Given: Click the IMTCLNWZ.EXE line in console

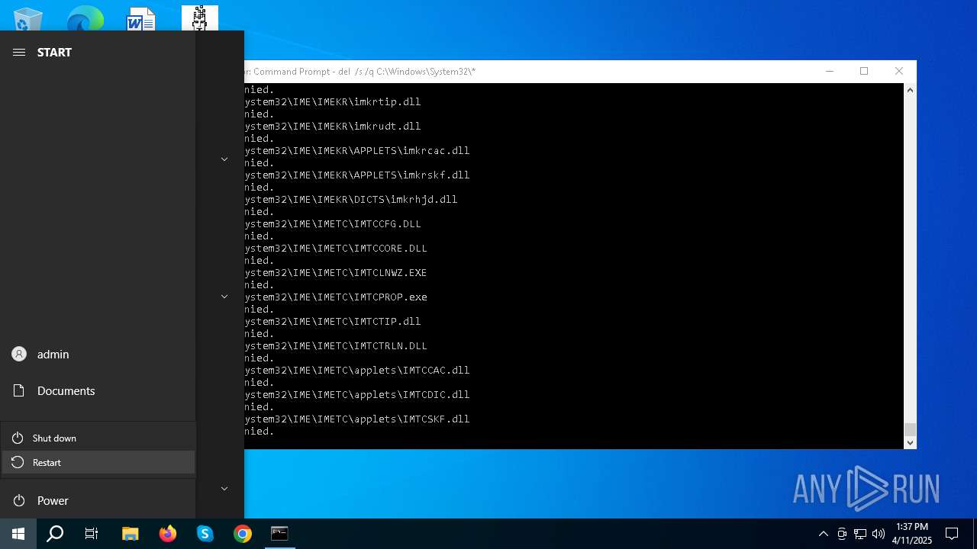Looking at the screenshot, I should [x=336, y=273].
